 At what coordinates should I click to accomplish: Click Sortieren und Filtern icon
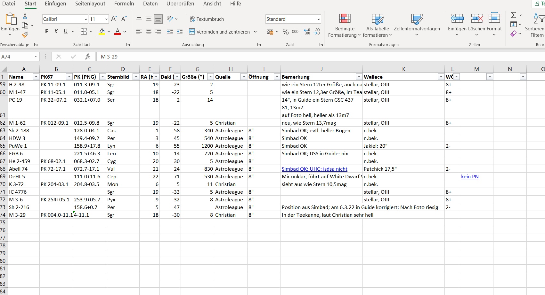tap(539, 18)
